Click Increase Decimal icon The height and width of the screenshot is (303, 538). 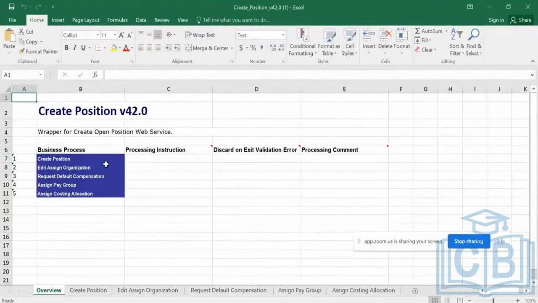(273, 48)
